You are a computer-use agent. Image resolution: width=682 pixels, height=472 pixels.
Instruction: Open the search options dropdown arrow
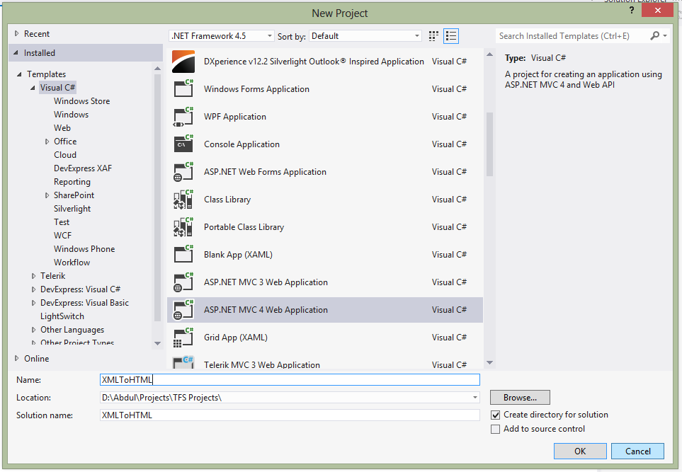(665, 36)
